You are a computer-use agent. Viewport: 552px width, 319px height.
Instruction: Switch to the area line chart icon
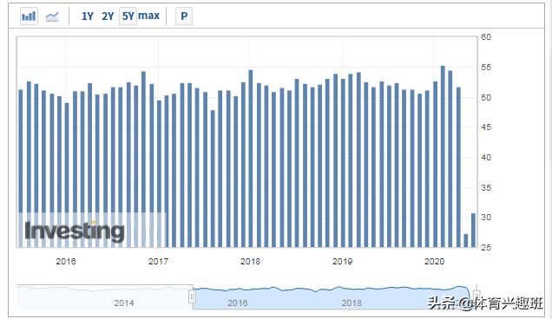click(52, 16)
